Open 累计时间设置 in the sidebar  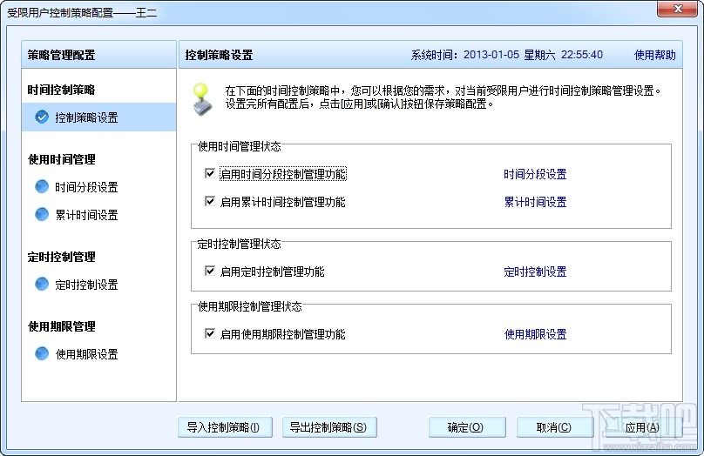(x=86, y=215)
